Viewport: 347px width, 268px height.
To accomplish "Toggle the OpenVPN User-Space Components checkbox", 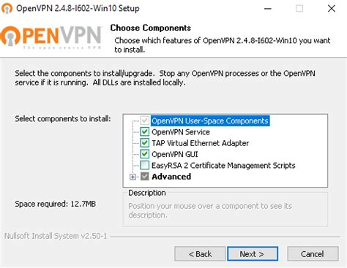I will pos(144,120).
